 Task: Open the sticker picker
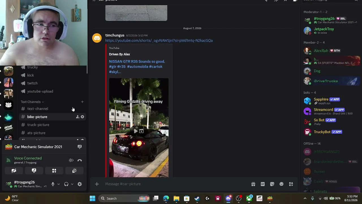point(272,184)
